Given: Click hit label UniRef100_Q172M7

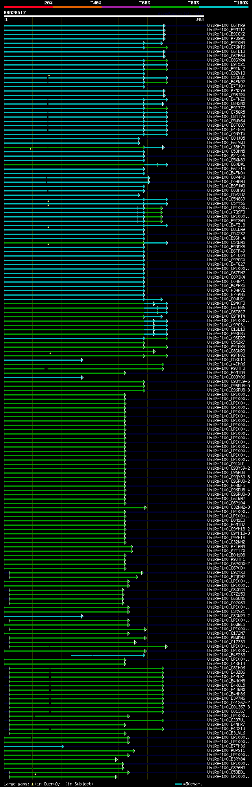Looking at the screenshot, I should [226, 633].
